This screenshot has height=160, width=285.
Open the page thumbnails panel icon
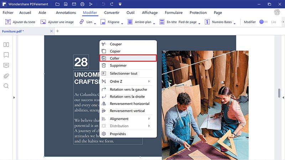6,45
